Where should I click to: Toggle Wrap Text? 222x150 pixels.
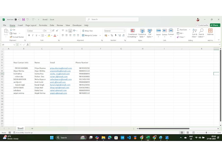pyautogui.click(x=87, y=31)
